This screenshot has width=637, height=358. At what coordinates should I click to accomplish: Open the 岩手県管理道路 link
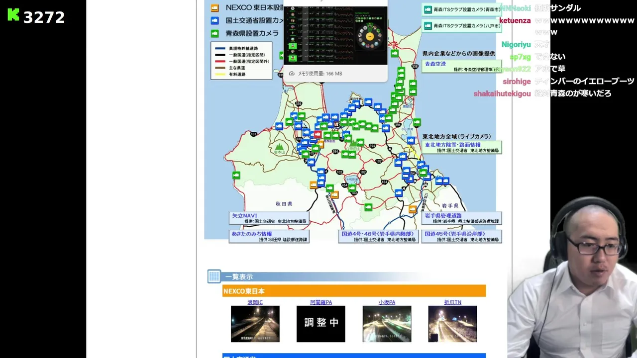coord(443,216)
